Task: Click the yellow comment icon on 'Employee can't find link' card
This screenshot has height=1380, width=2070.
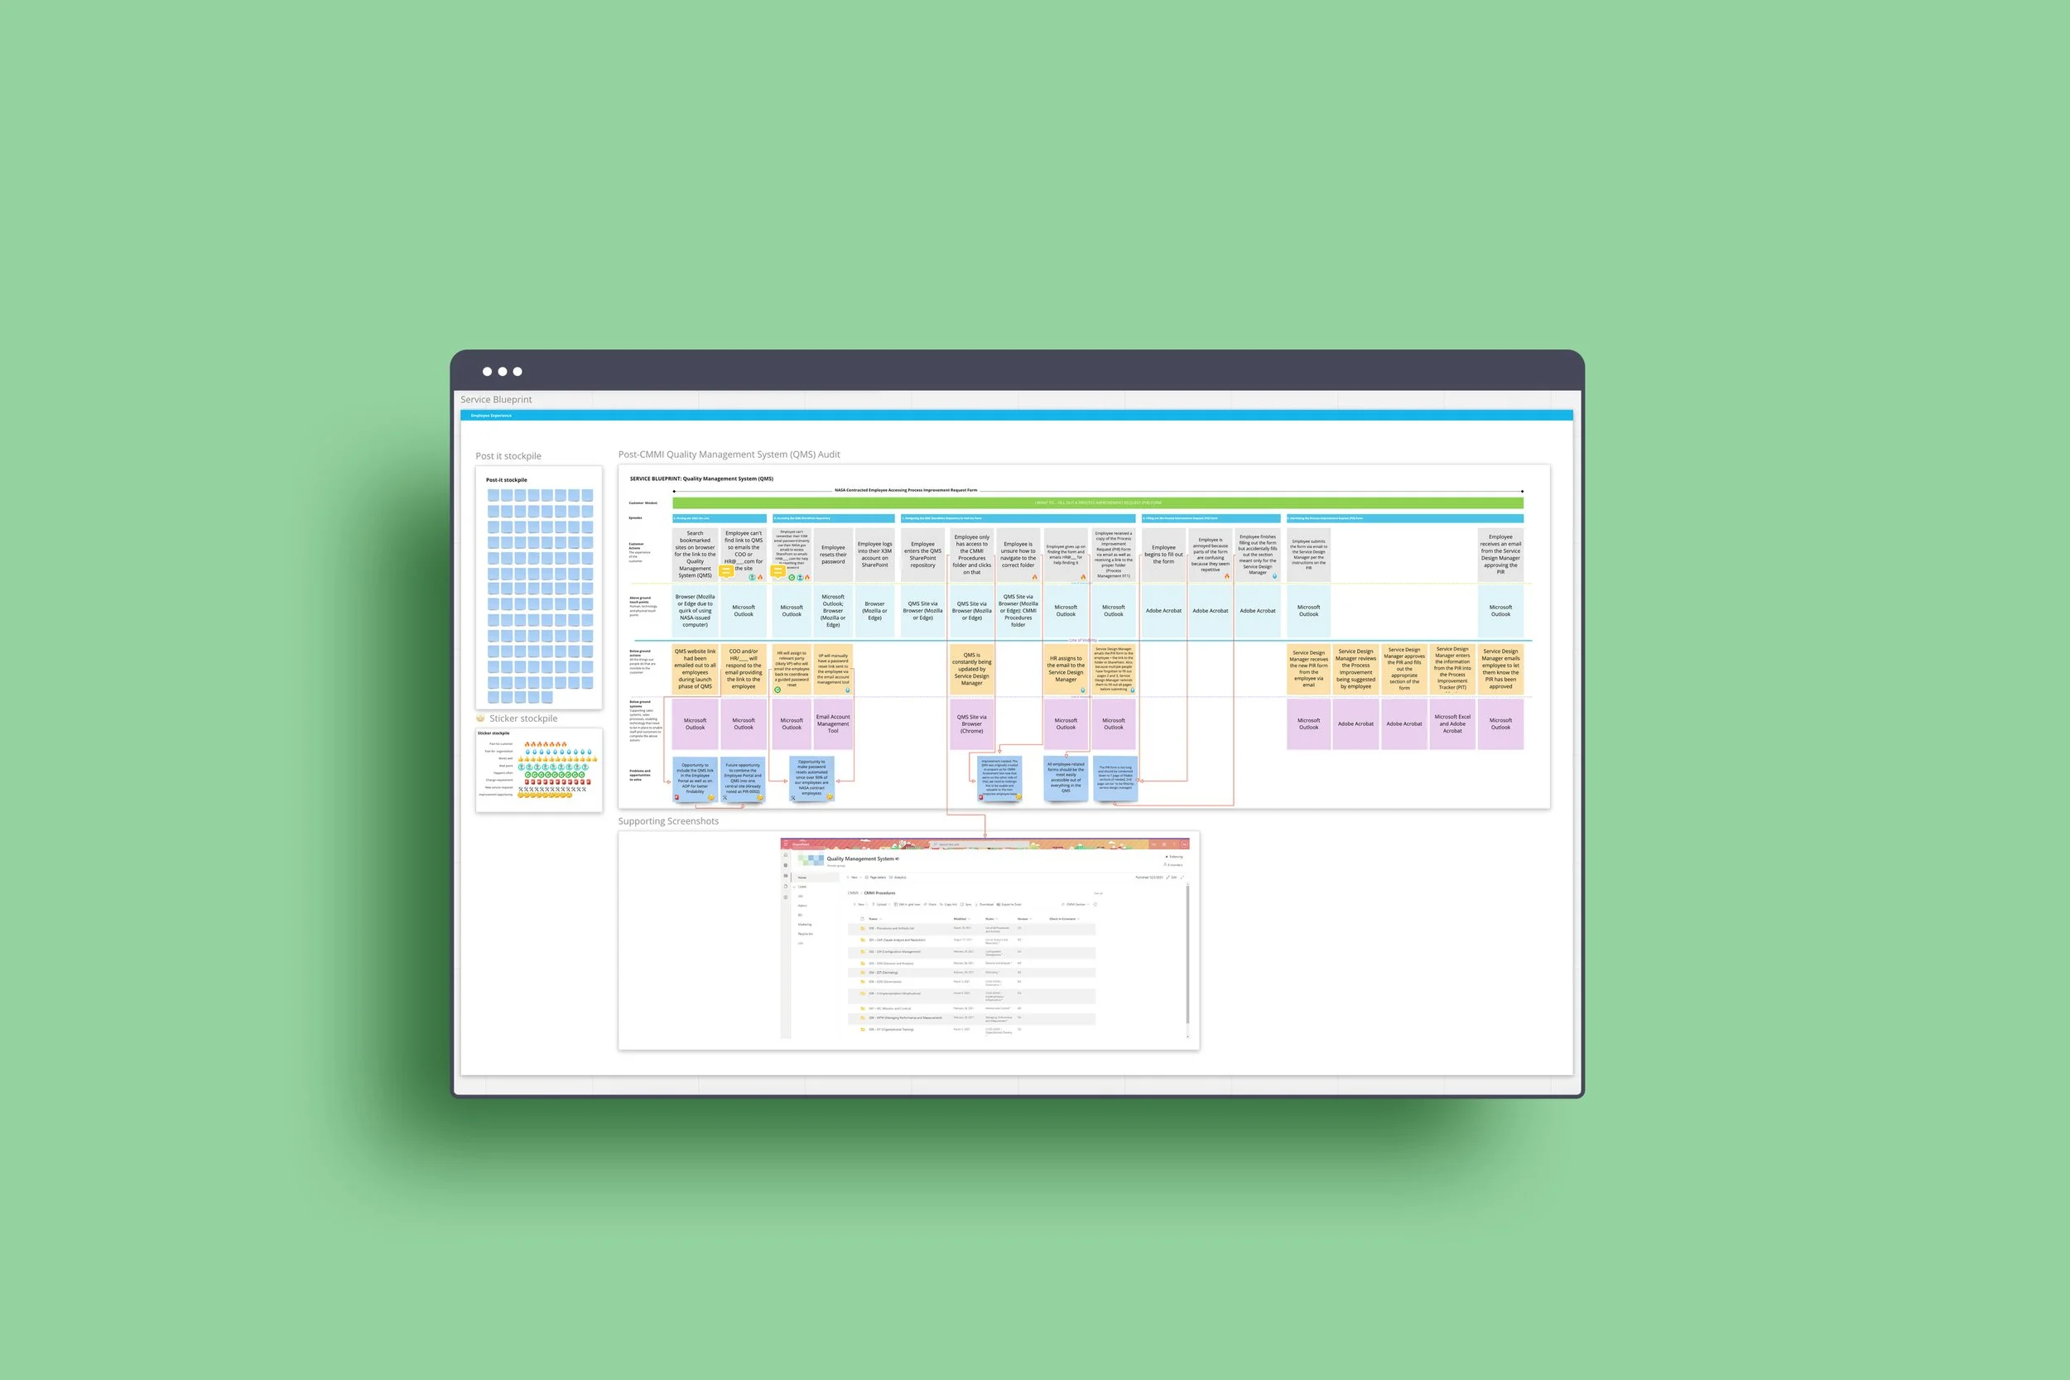Action: click(x=726, y=570)
